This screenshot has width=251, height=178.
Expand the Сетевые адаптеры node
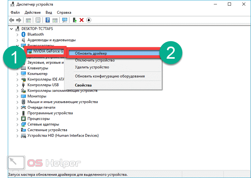click(x=18, y=124)
